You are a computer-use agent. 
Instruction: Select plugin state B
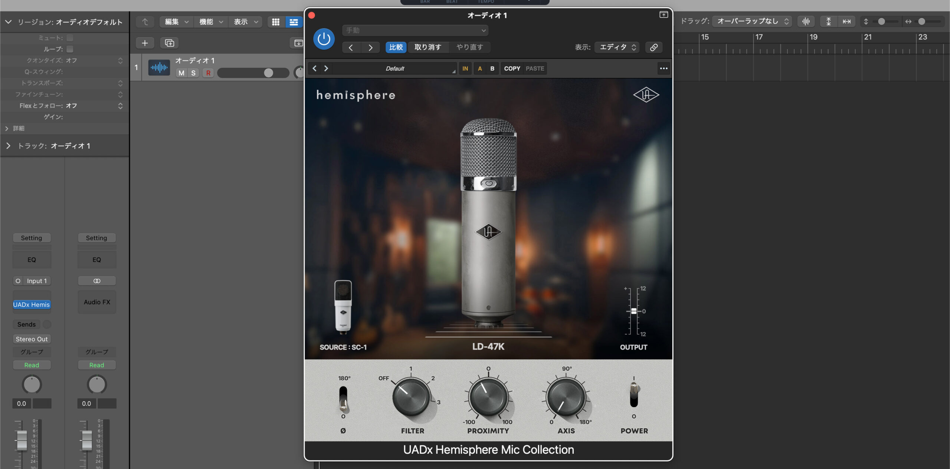(x=492, y=69)
